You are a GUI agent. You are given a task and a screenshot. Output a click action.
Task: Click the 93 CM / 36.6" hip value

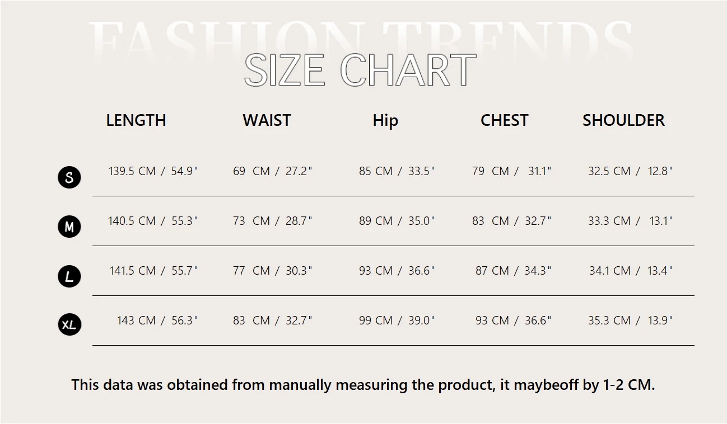[x=397, y=271]
